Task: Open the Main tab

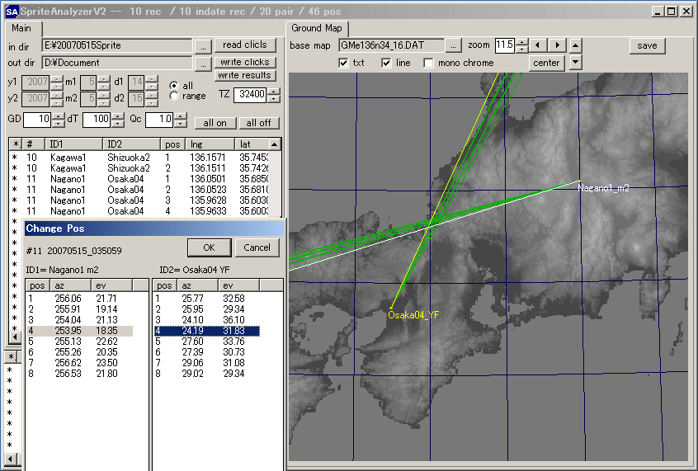Action: point(21,29)
